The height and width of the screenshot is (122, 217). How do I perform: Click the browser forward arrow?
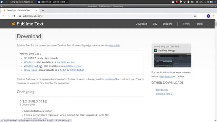pyautogui.click(x=8, y=16)
